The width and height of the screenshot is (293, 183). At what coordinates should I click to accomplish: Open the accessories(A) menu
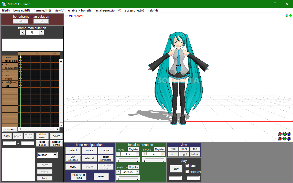(x=134, y=10)
